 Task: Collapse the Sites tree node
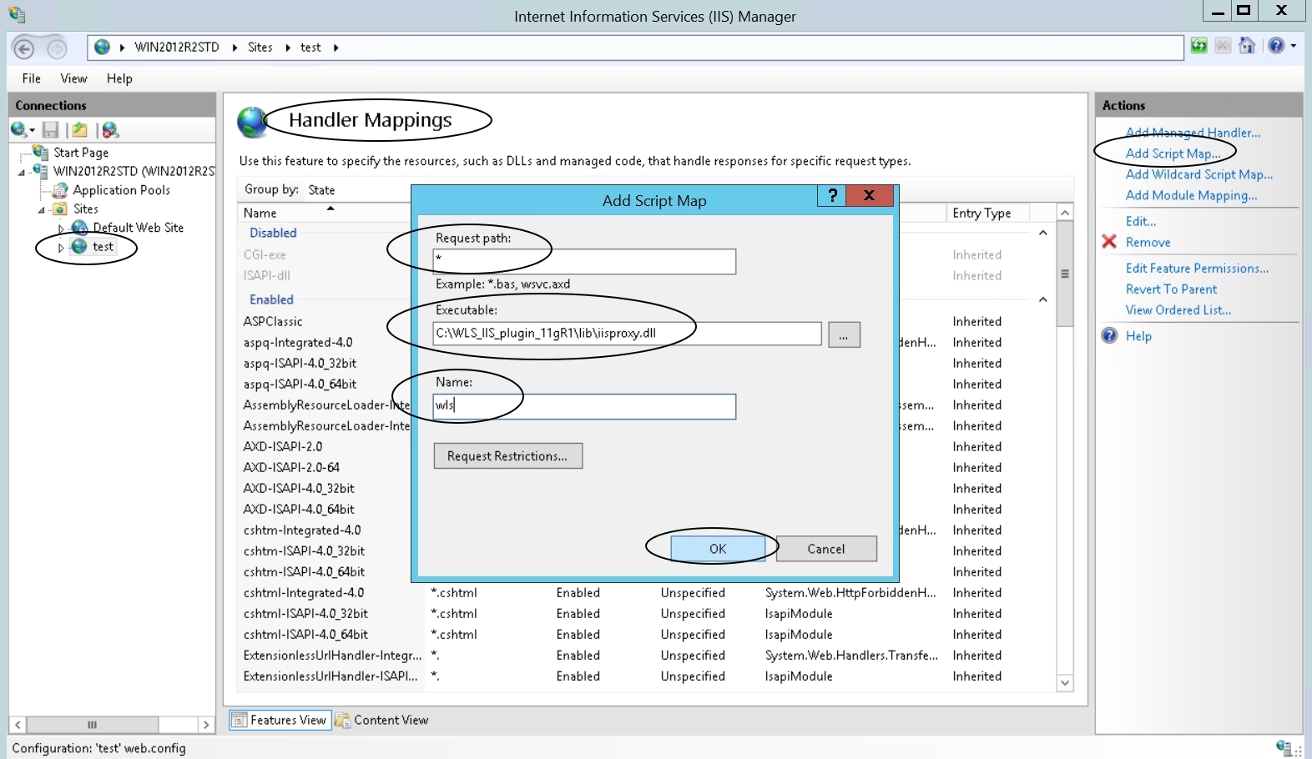[x=41, y=210]
